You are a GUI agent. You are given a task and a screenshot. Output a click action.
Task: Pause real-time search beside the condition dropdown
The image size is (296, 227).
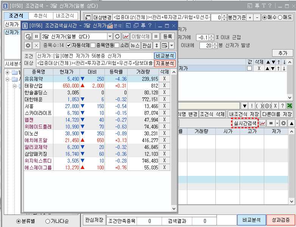click(x=36, y=36)
